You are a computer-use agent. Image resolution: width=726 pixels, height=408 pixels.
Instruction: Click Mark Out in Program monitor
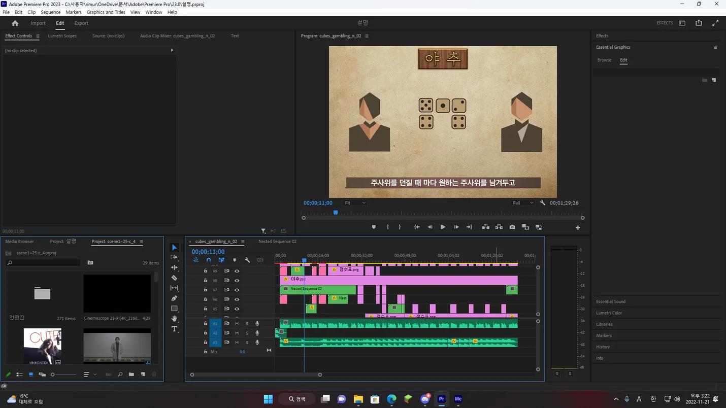(x=400, y=227)
